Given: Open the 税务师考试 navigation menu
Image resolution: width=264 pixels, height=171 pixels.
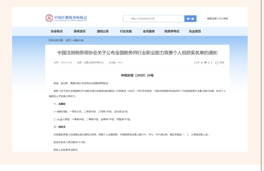Looking at the screenshot, I should click(x=172, y=31).
